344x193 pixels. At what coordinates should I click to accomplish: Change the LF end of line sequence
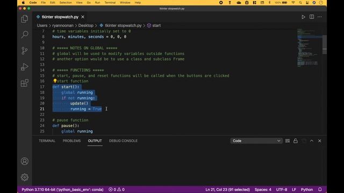[294, 189]
